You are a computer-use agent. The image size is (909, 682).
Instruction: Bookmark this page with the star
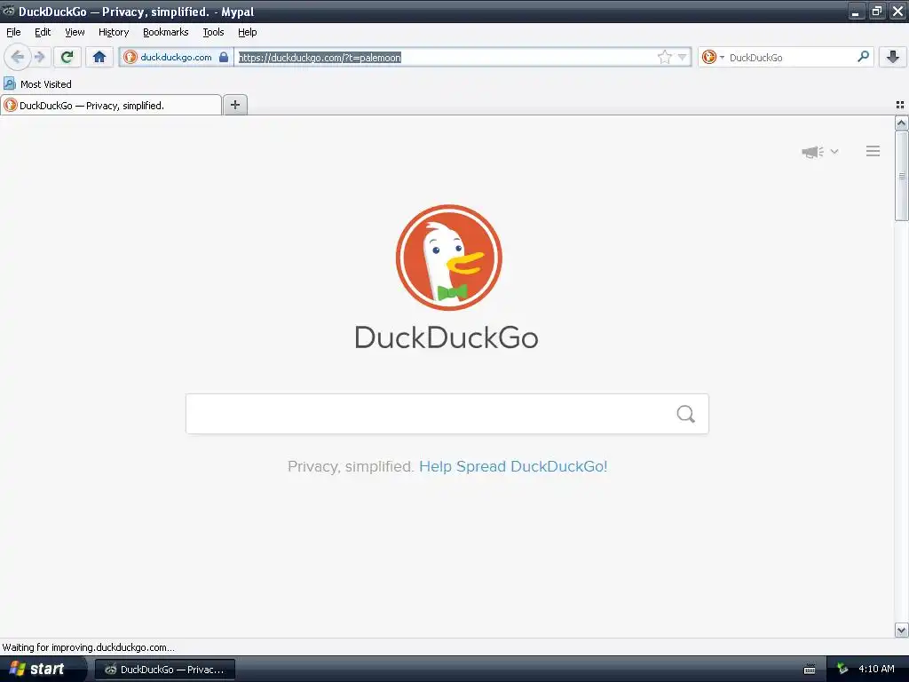point(664,58)
